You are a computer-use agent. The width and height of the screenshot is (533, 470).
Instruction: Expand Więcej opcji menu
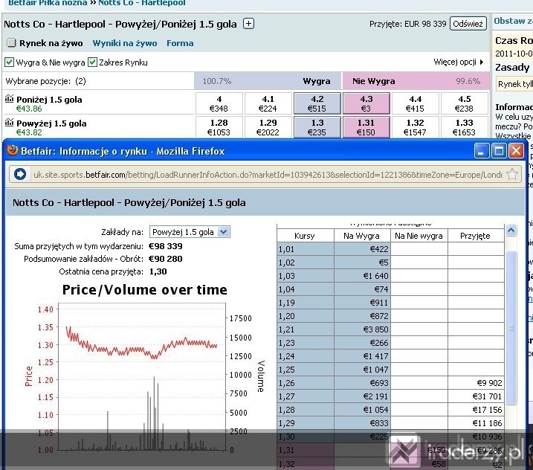[x=458, y=62]
